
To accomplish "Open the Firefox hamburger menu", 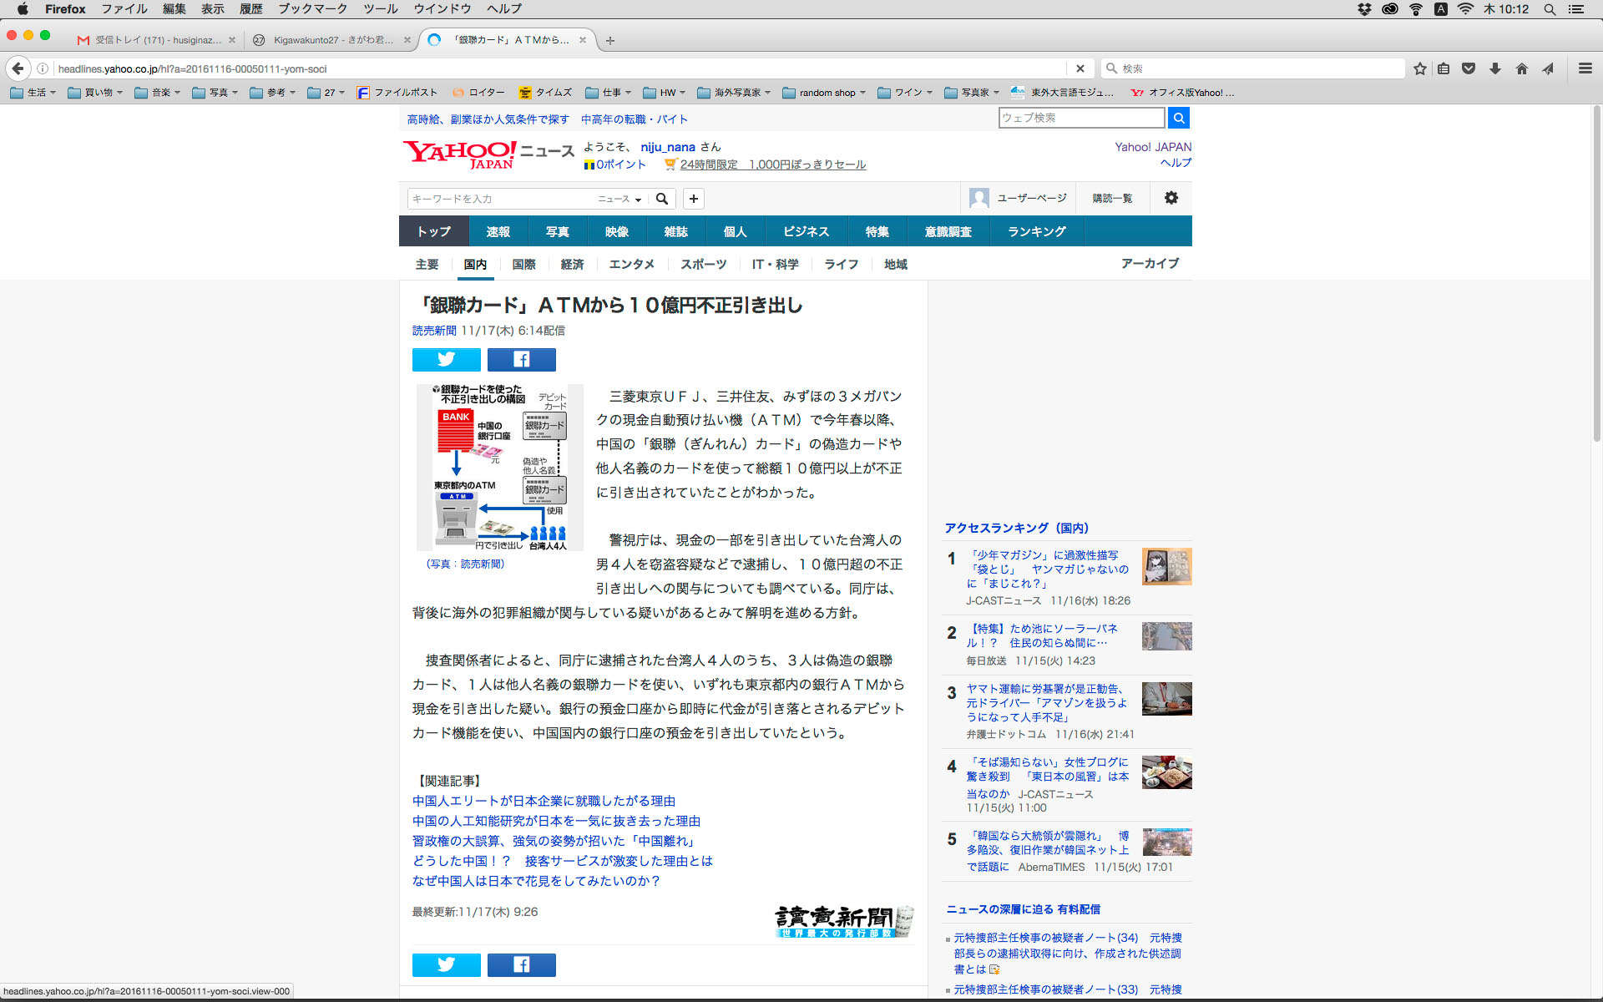I will 1585,68.
